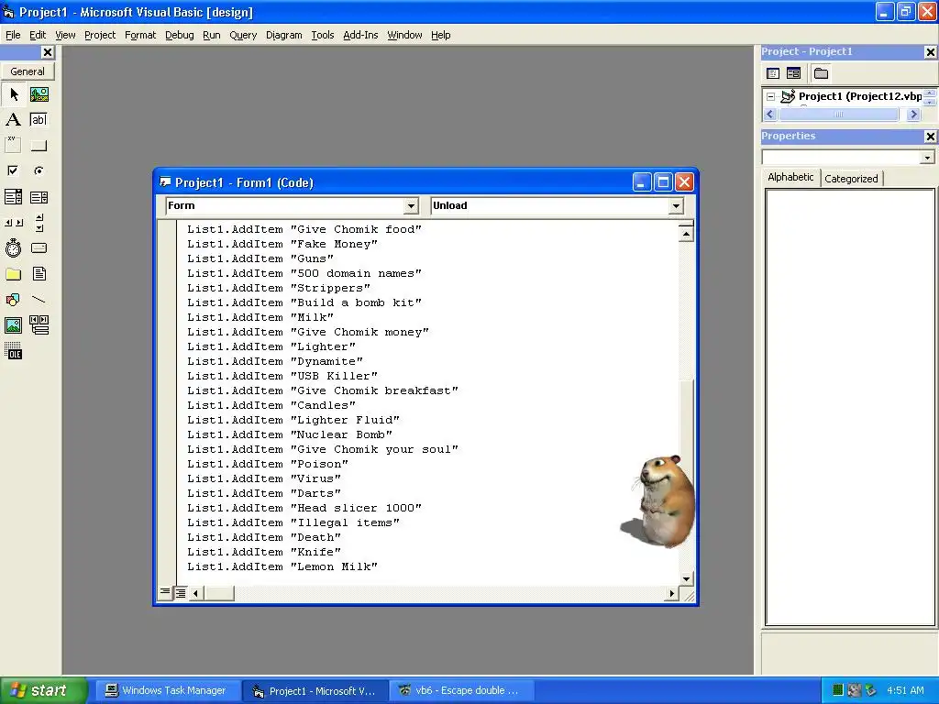The height and width of the screenshot is (704, 939).
Task: Switch to vb6 - Escape double taskbar item
Action: click(460, 690)
